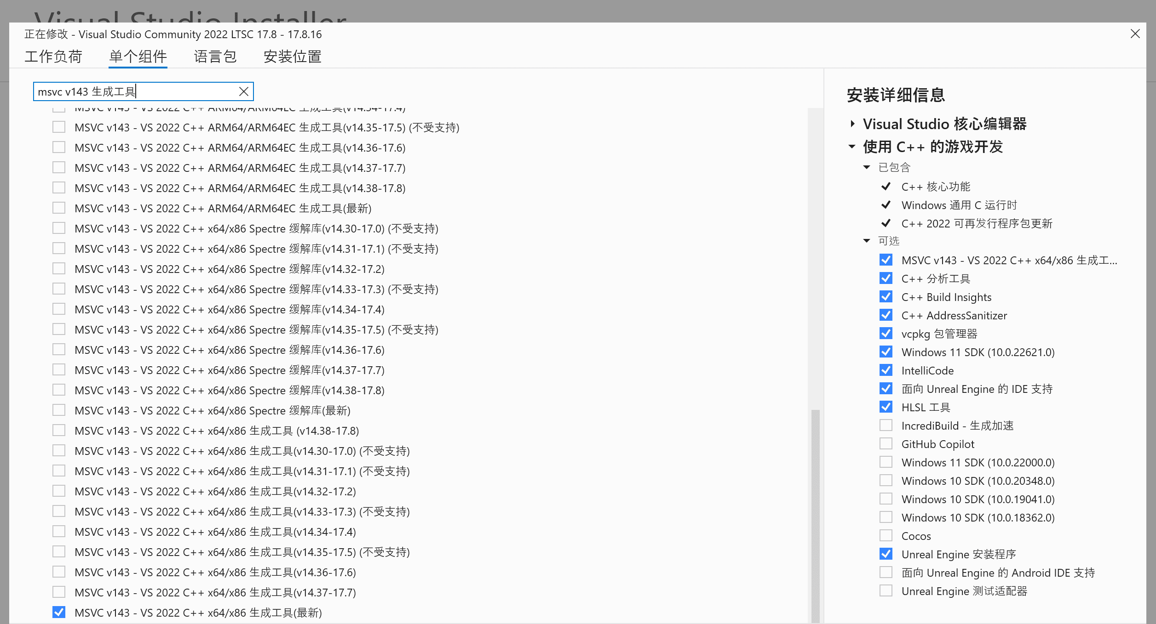The width and height of the screenshot is (1156, 624).
Task: Check ARM64/ARM64EC 生成工具 (v14.35-17.5) component
Action: [x=59, y=127]
